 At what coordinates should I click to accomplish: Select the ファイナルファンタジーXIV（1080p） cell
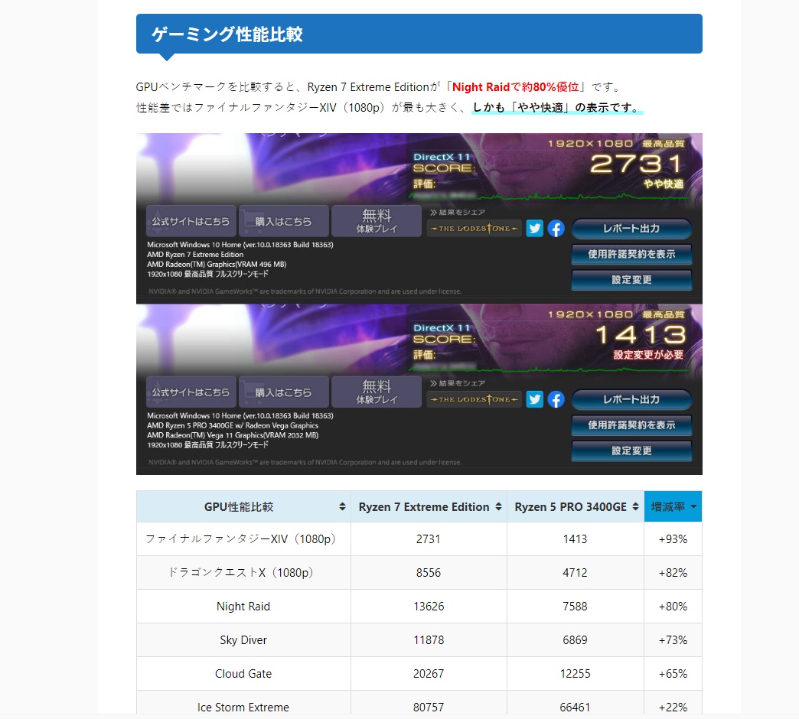click(x=243, y=538)
